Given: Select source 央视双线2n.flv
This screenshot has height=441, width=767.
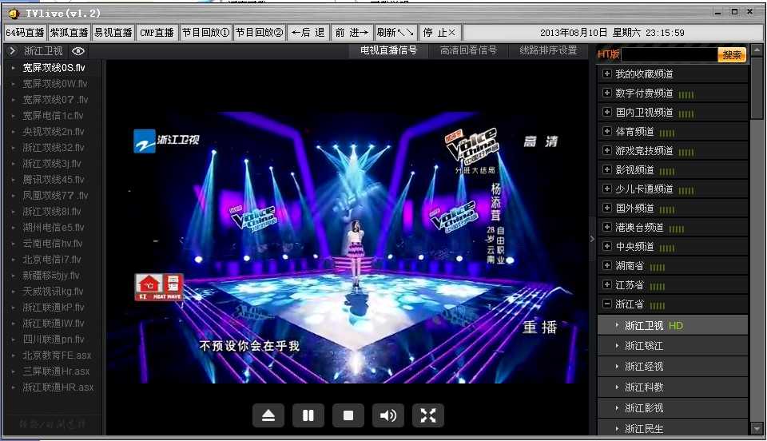Looking at the screenshot, I should click(53, 132).
